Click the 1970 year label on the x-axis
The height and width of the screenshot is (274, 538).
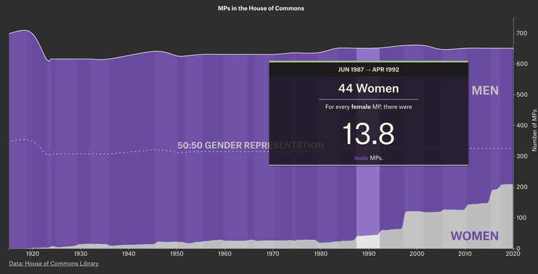pos(273,254)
